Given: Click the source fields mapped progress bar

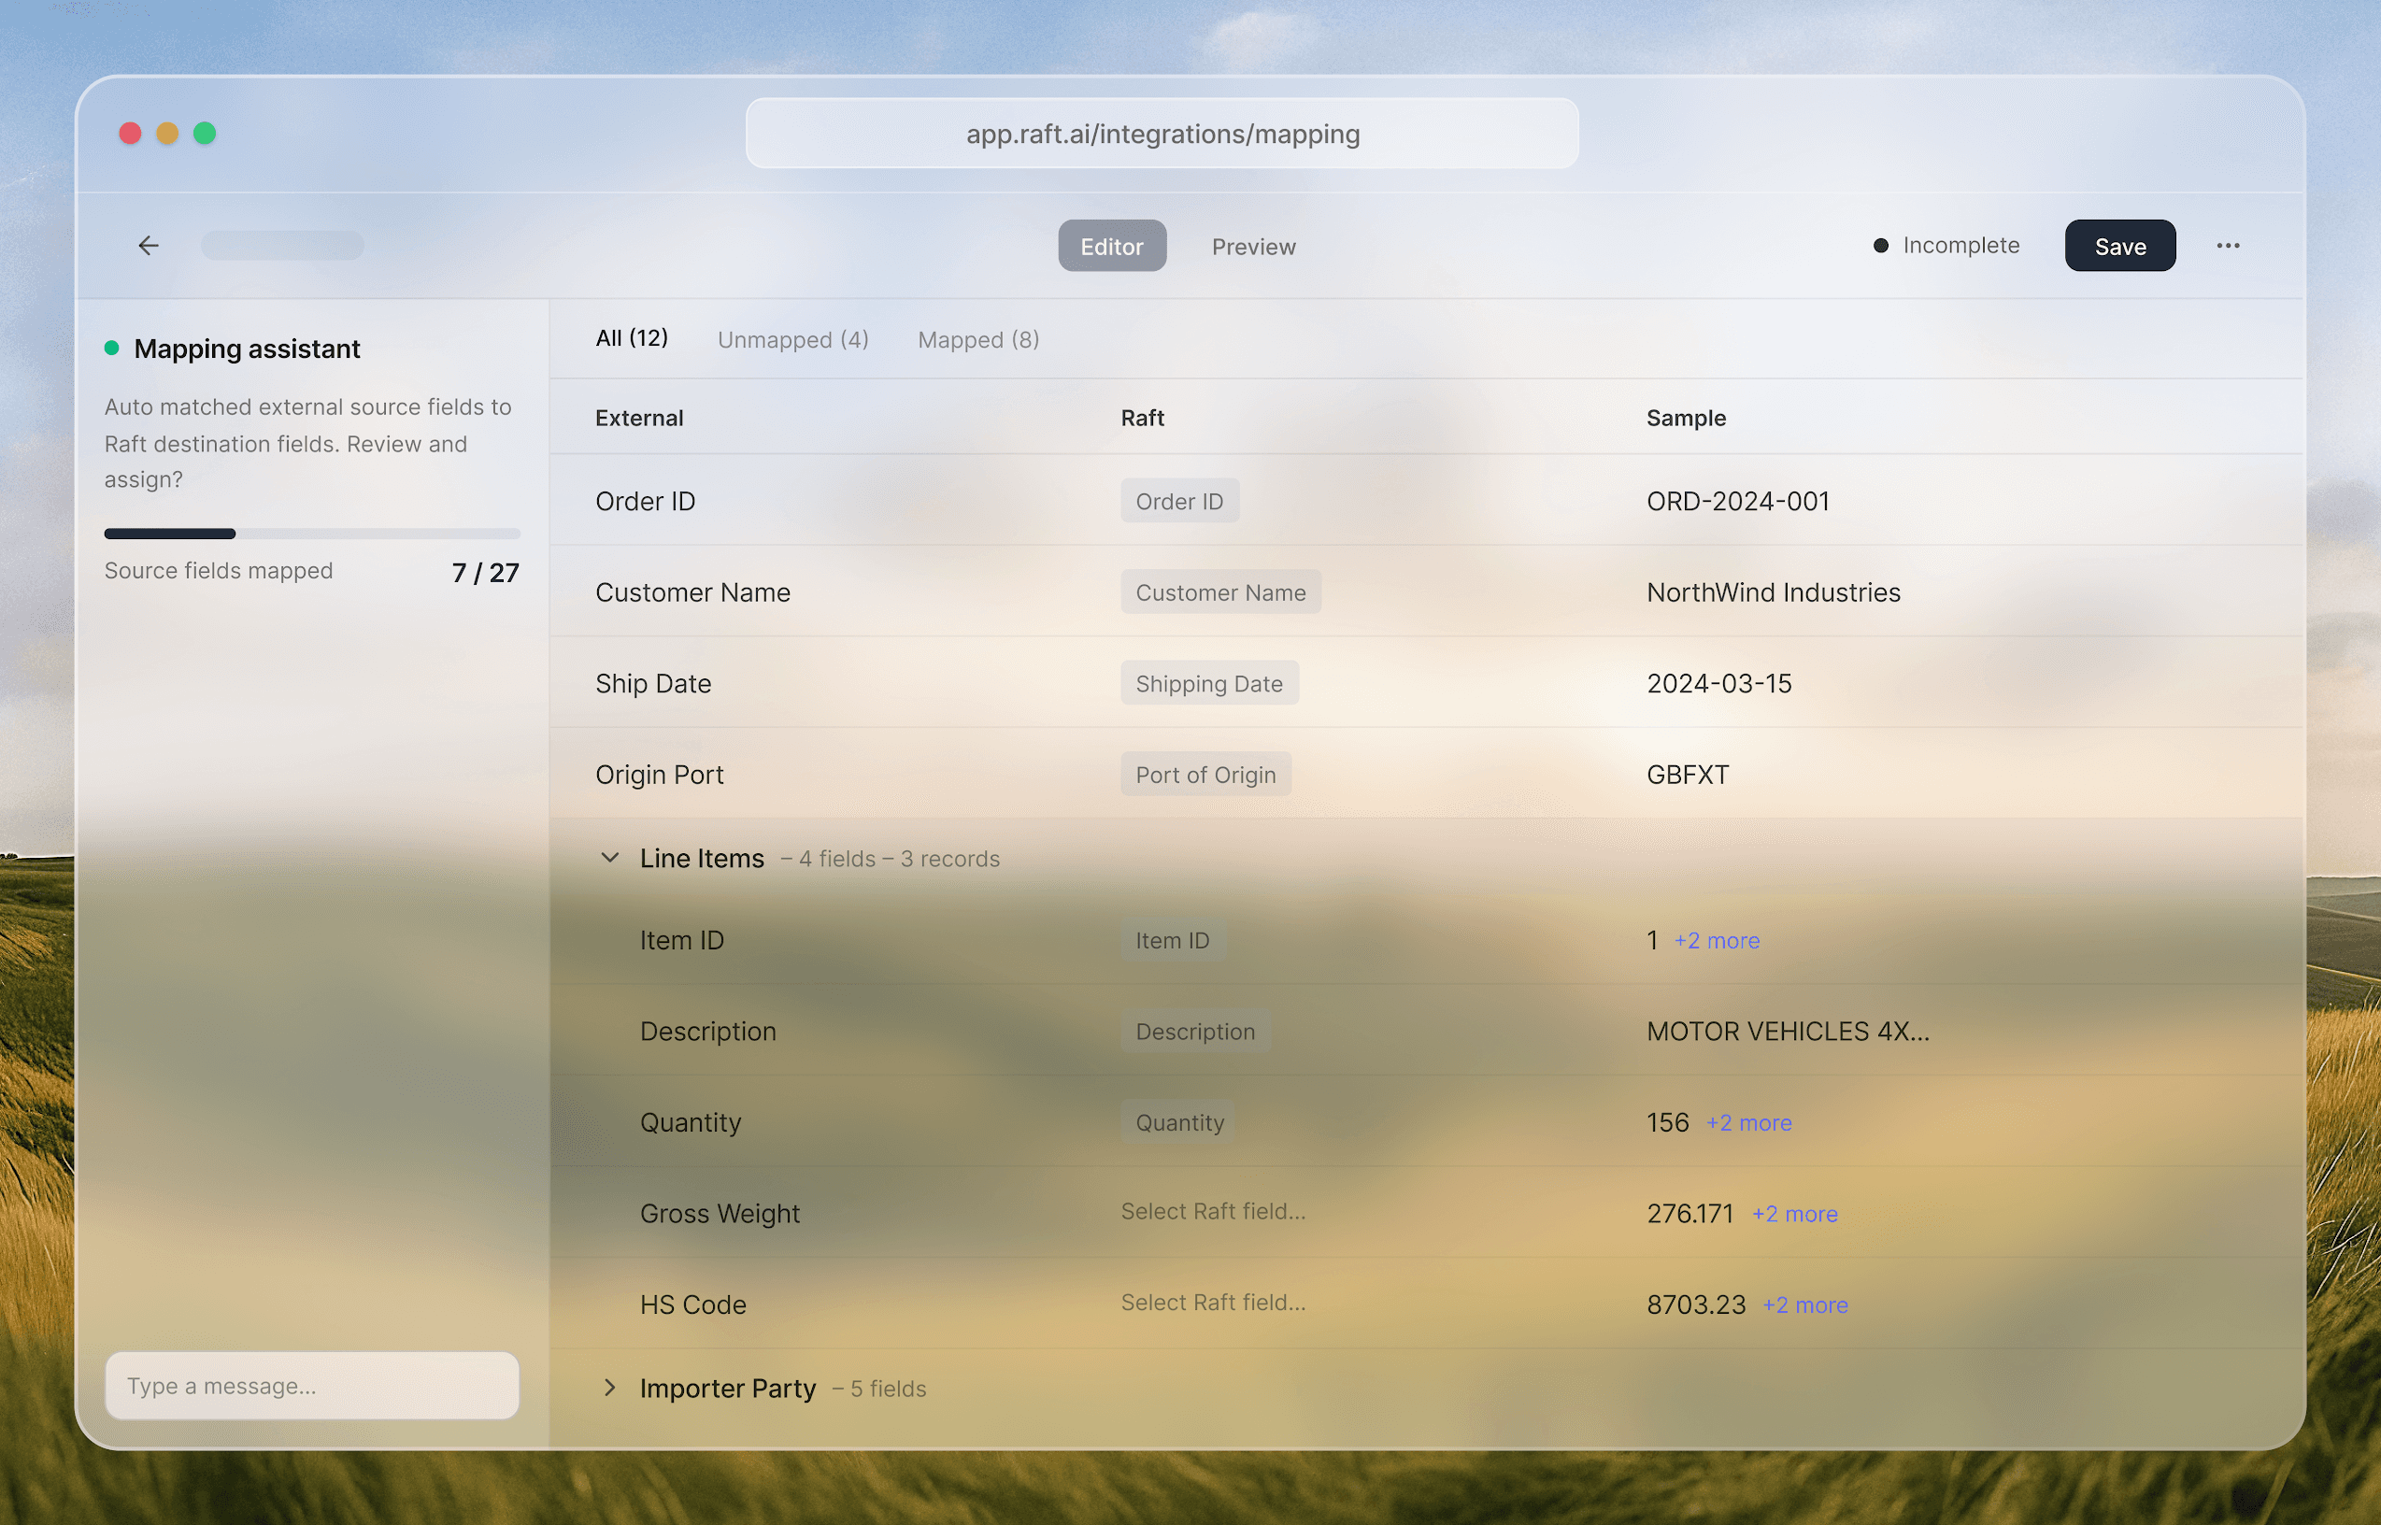Looking at the screenshot, I should [312, 534].
